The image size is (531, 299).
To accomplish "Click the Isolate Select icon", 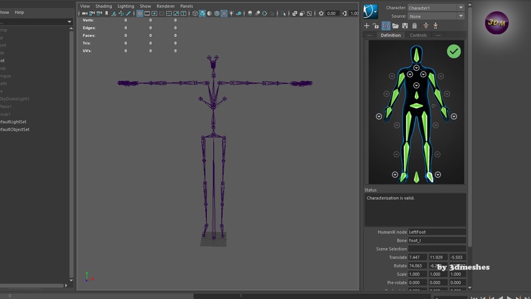I will click(283, 13).
